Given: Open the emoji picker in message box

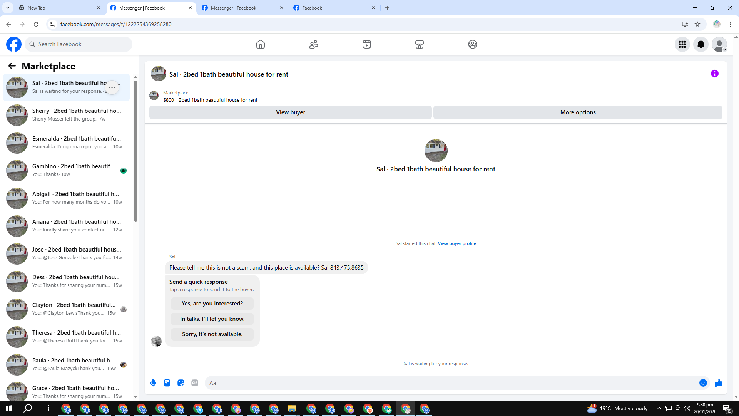Looking at the screenshot, I should pyautogui.click(x=703, y=383).
